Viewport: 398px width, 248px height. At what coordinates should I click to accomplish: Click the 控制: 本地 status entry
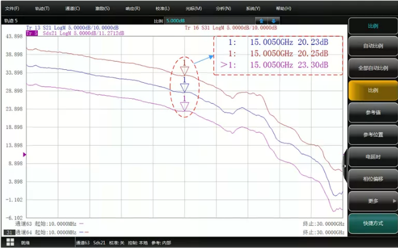138,243
